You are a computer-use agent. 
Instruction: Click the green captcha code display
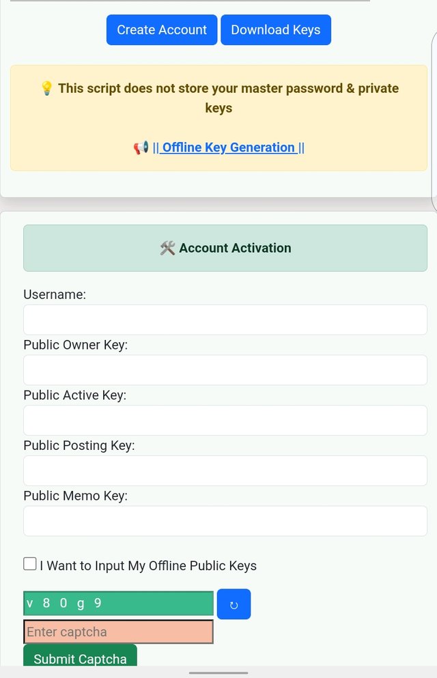118,603
